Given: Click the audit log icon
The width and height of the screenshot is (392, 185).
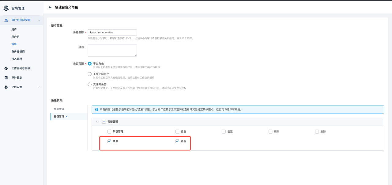Looking at the screenshot, I should tap(6, 78).
